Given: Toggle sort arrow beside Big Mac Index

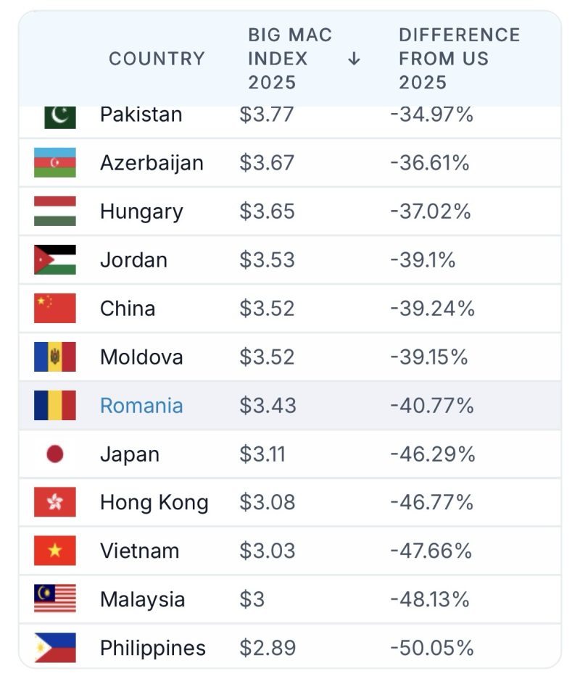Looking at the screenshot, I should [354, 59].
